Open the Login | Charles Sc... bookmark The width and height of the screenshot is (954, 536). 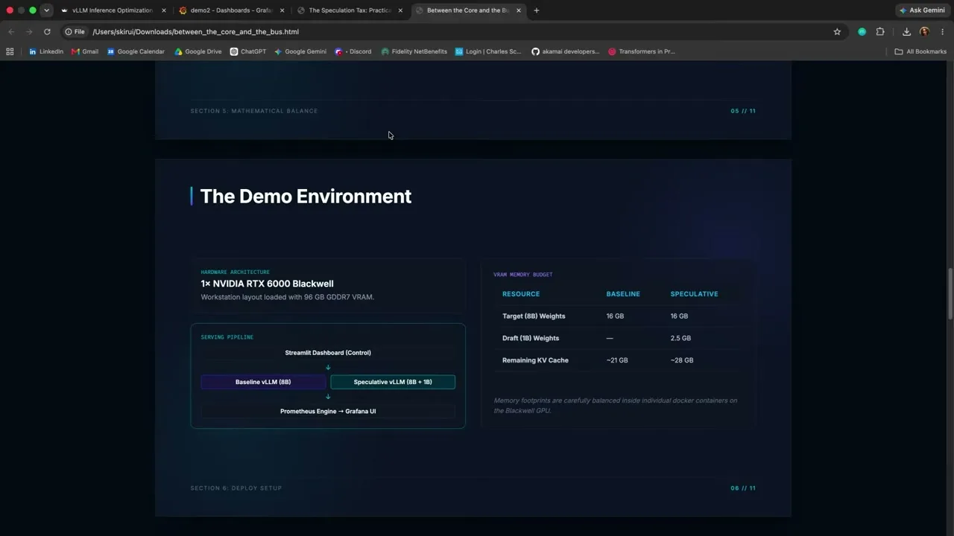click(x=488, y=51)
